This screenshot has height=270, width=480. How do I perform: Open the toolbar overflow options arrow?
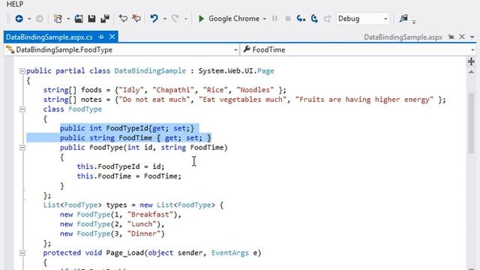(x=414, y=21)
